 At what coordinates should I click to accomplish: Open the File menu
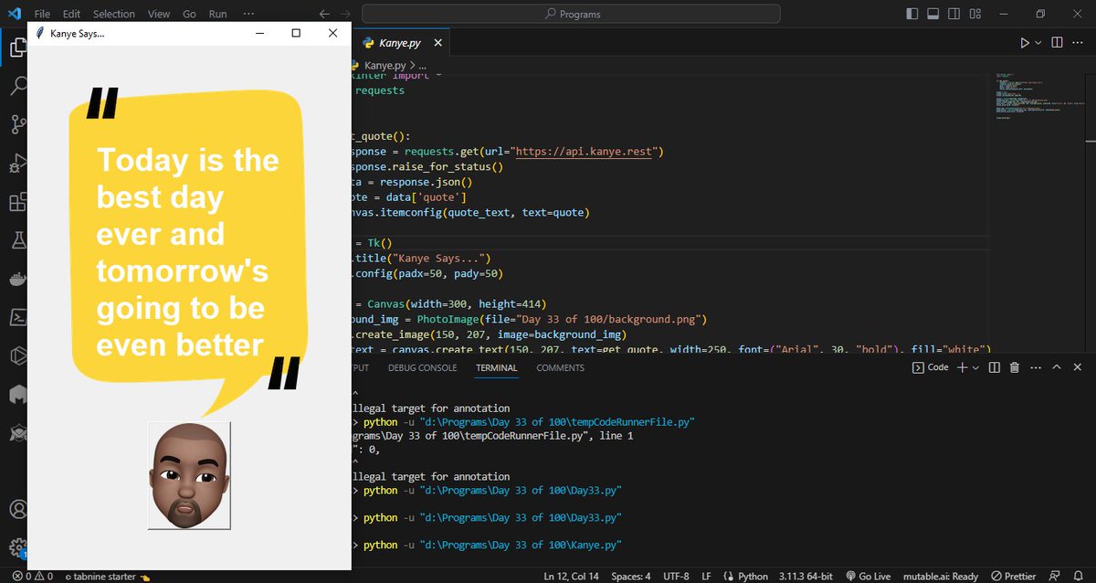42,14
